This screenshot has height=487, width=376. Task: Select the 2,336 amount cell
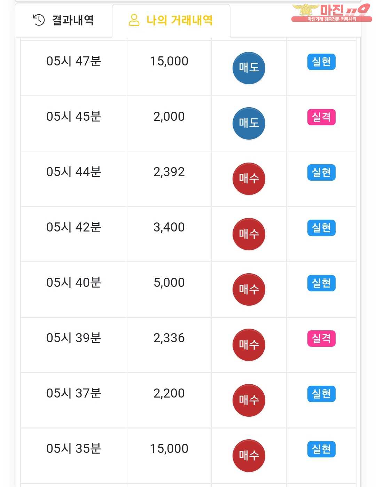pyautogui.click(x=169, y=345)
